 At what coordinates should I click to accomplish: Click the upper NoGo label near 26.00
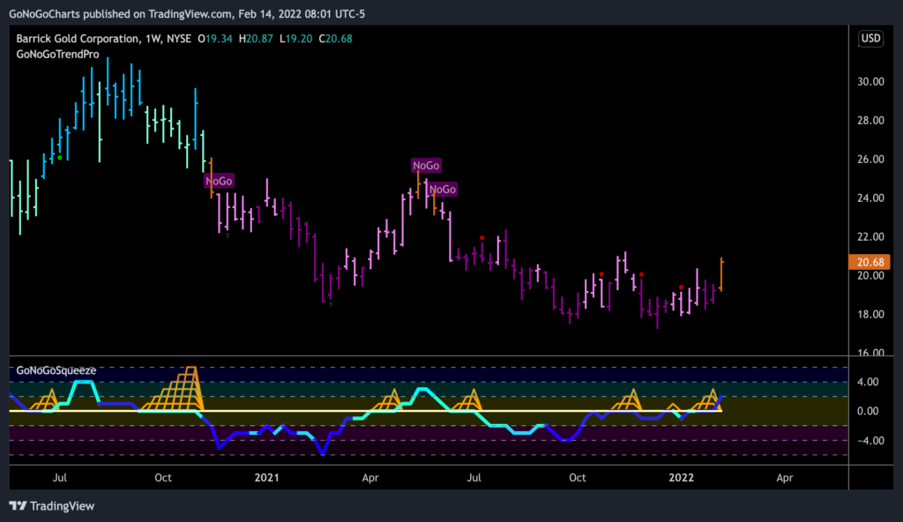pyautogui.click(x=426, y=166)
